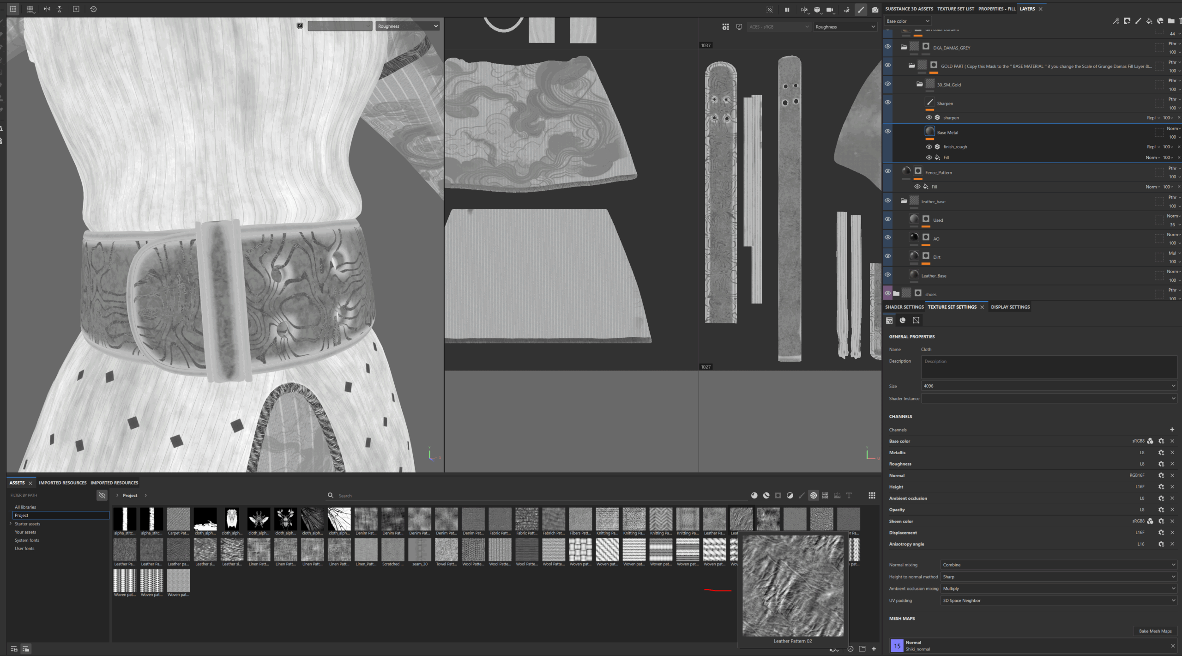Hide the Fence_Pattern layer
This screenshot has width=1182, height=656.
click(x=887, y=171)
